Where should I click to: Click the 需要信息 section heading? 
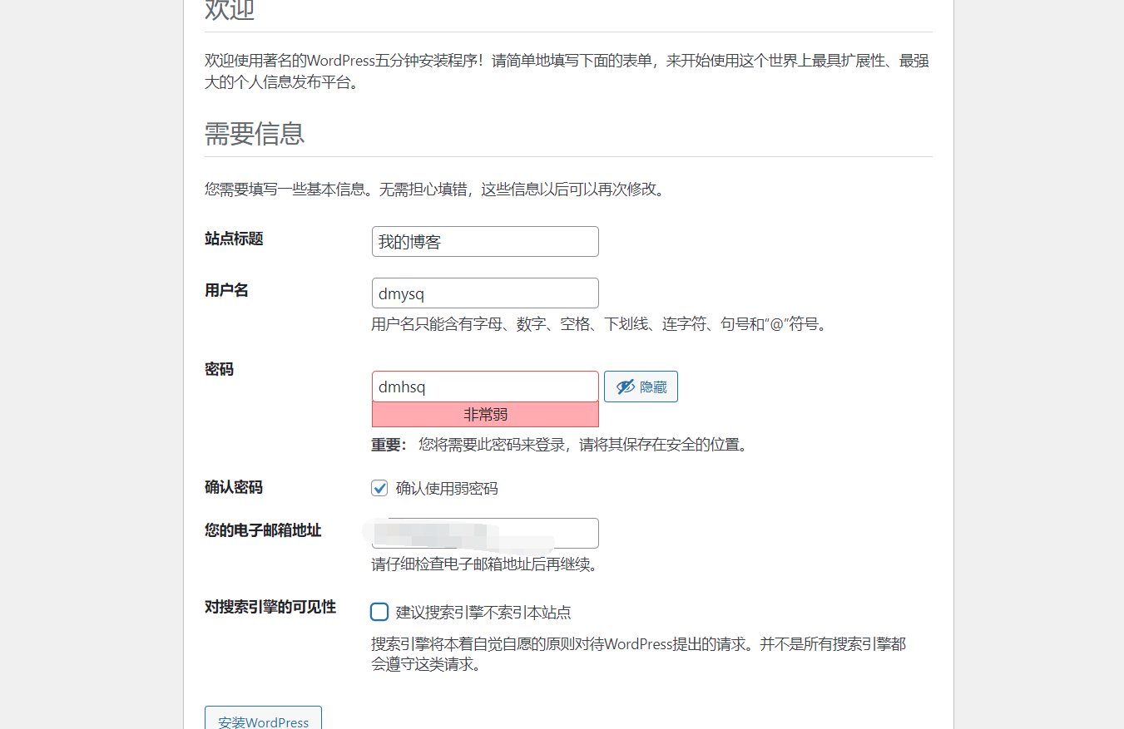click(x=253, y=134)
